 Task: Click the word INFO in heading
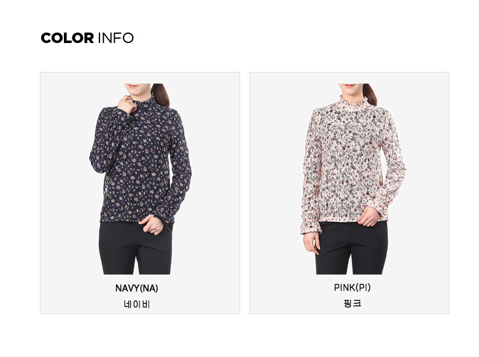[116, 38]
